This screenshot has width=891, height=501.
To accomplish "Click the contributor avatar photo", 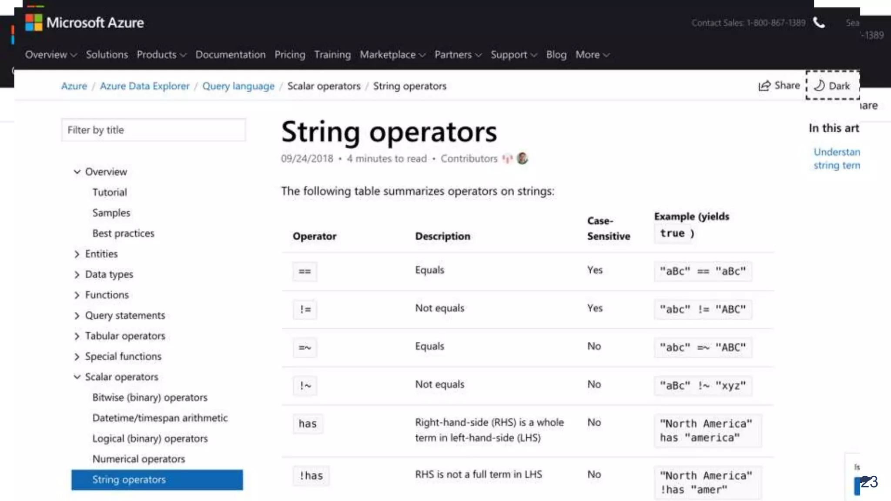I will (522, 158).
